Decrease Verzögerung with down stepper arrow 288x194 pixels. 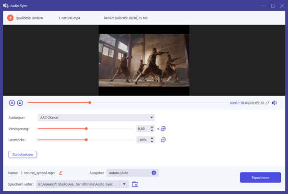(152, 131)
